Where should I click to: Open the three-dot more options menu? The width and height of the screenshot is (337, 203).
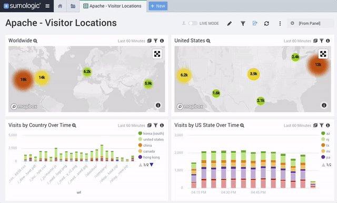click(x=280, y=23)
